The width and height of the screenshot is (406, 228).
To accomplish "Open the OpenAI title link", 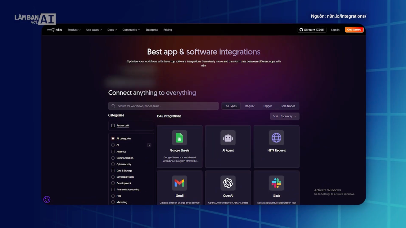I will click(x=228, y=196).
